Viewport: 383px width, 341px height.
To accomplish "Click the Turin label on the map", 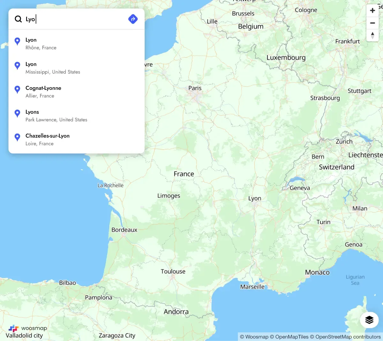I will tap(323, 222).
